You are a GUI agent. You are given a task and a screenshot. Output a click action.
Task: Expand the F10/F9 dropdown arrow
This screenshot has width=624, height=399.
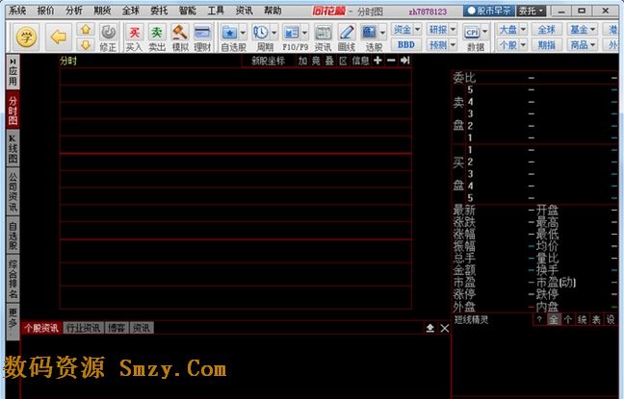[x=304, y=32]
